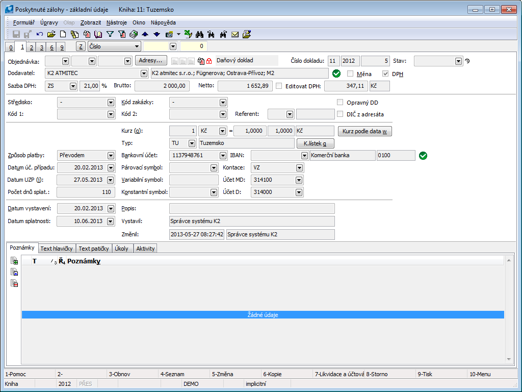This screenshot has width=522, height=392.
Task: Uncheck the DPH checkbox
Action: [385, 73]
